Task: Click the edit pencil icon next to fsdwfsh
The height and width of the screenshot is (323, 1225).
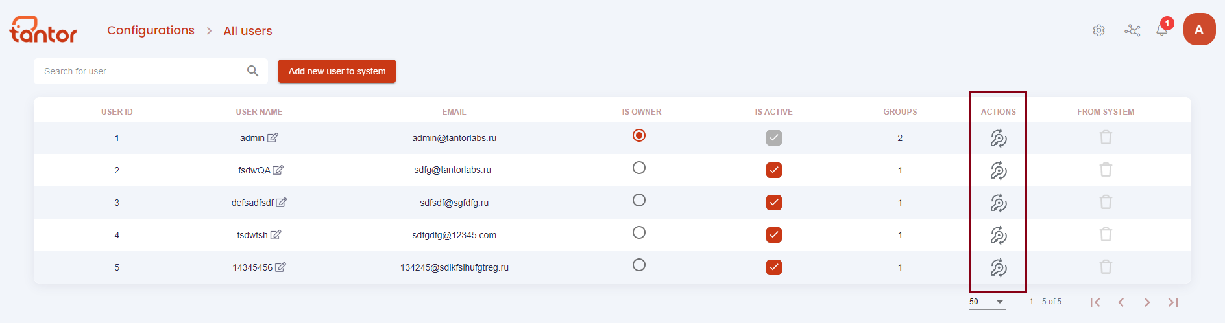Action: pyautogui.click(x=276, y=235)
